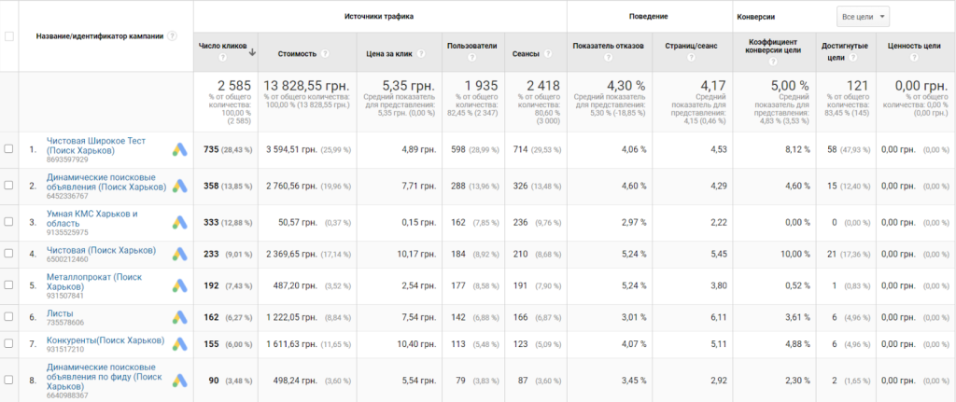
Task: Click Google Ads icon for Чистовая Широкое Тест campaign
Action: (178, 150)
